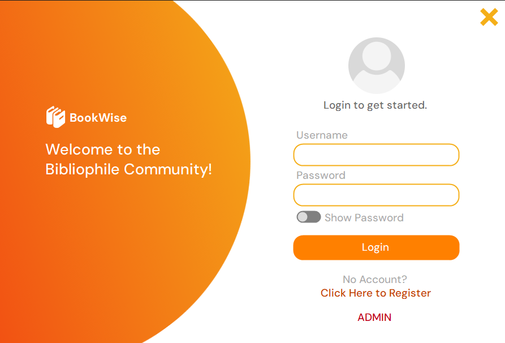Viewport: 505px width, 343px height.
Task: Click the "Welcome to the" heading line
Action: click(x=102, y=149)
